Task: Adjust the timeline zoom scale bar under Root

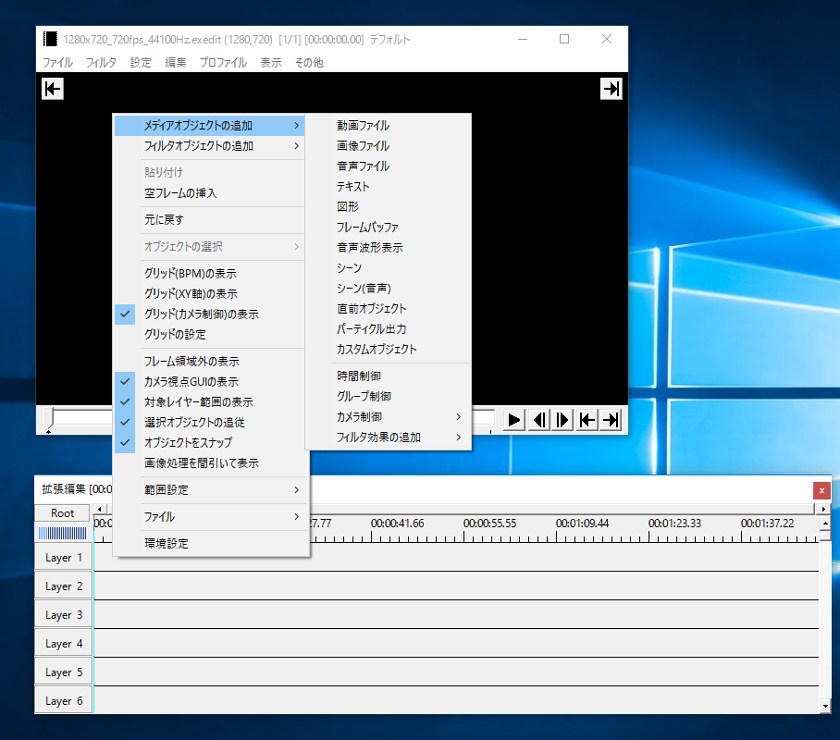Action: (62, 533)
